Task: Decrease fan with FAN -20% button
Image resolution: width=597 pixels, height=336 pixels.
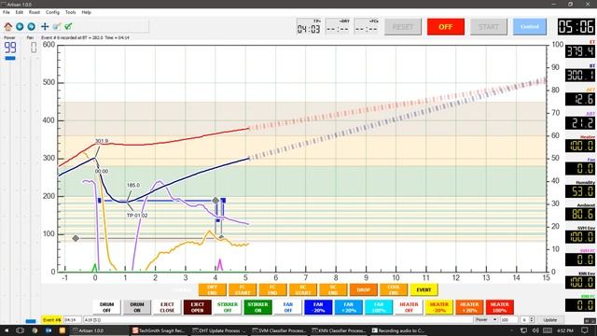Action: [318, 307]
